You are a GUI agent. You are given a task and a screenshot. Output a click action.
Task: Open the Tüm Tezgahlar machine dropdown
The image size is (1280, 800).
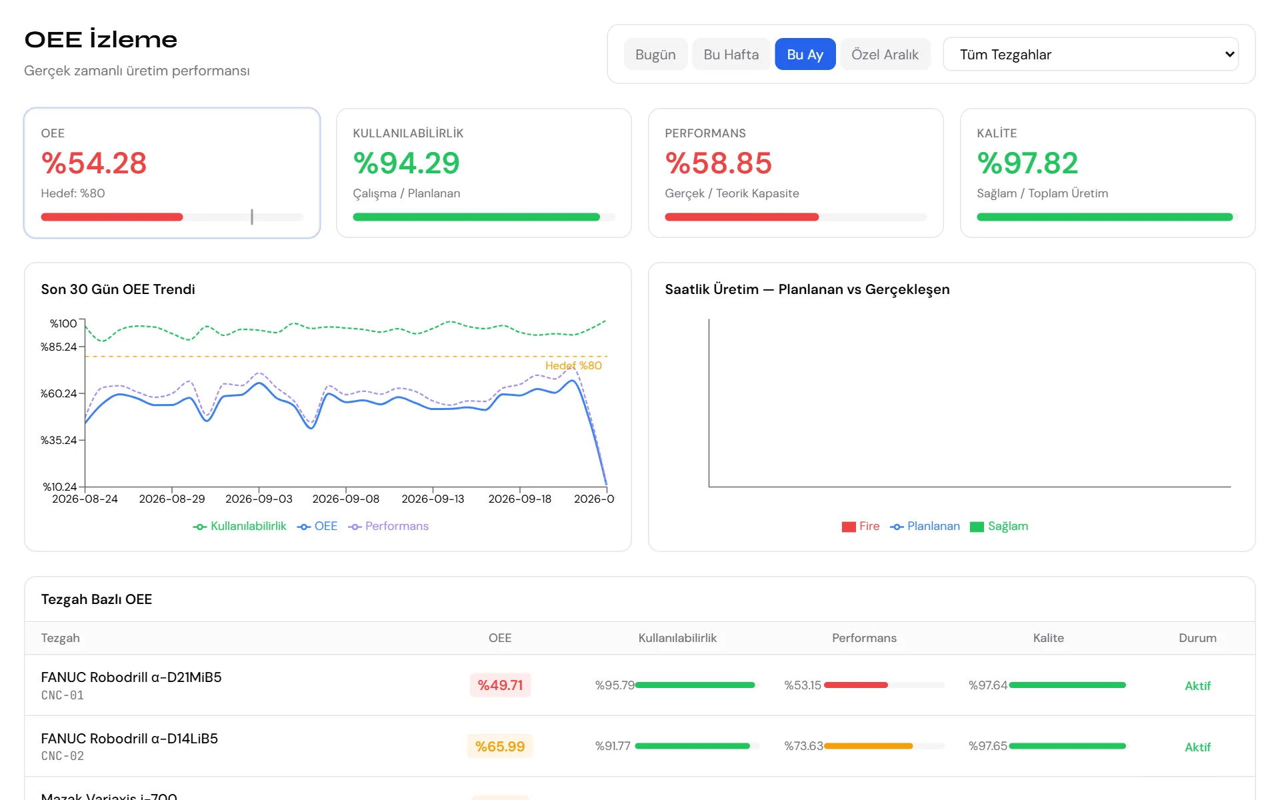click(x=1091, y=54)
